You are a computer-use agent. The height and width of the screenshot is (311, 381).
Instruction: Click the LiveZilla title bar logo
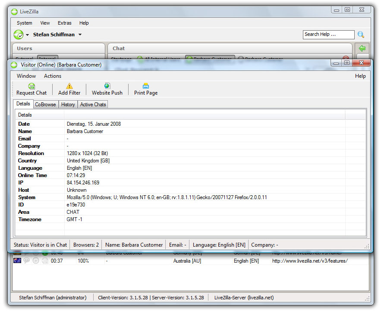tap(14, 11)
